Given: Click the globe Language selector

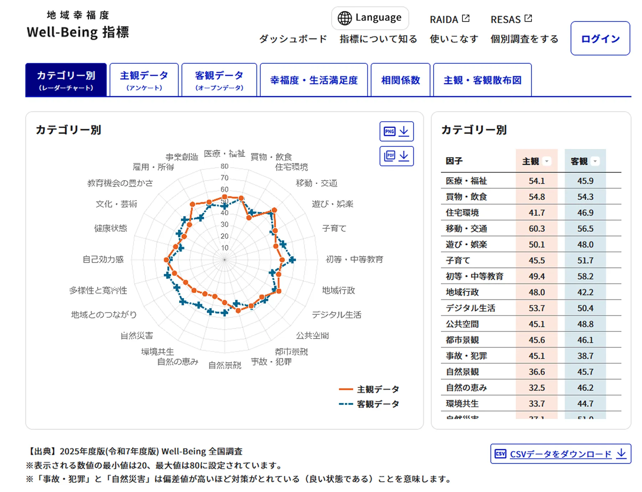Looking at the screenshot, I should coord(370,18).
